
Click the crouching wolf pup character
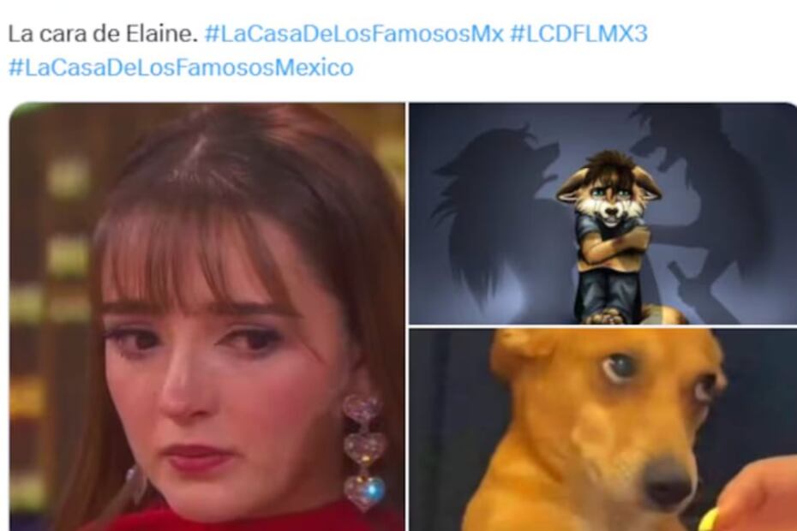(x=610, y=238)
